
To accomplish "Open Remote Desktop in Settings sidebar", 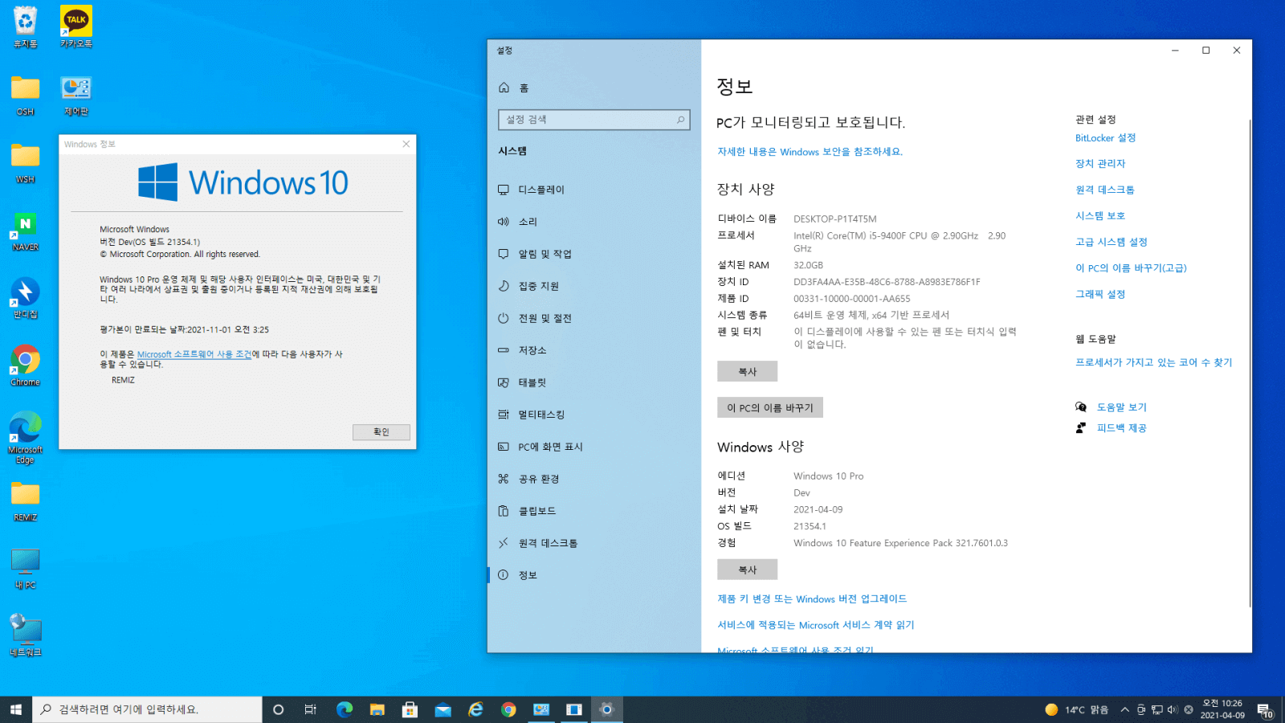I will click(594, 543).
